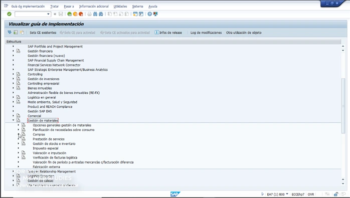The height and width of the screenshot is (198, 350).
Task: Click the Find binoculars icon
Action: 95,14
